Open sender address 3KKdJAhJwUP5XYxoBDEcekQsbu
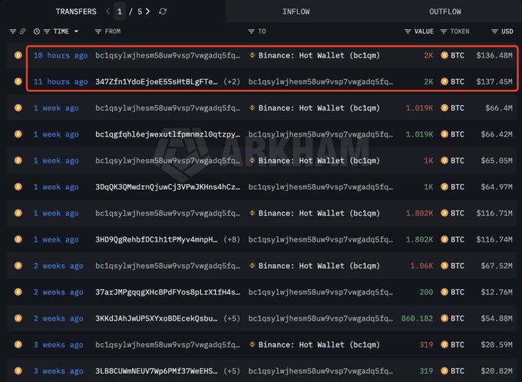The height and width of the screenshot is (382, 522). [157, 318]
